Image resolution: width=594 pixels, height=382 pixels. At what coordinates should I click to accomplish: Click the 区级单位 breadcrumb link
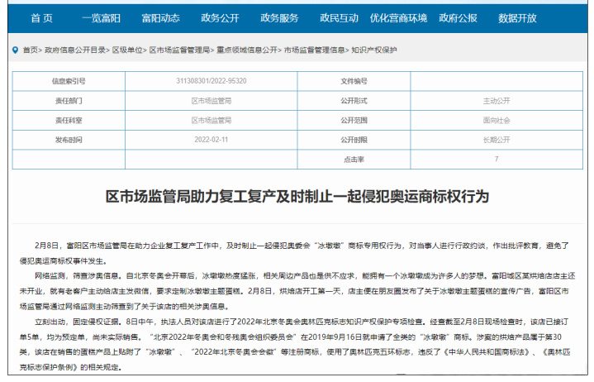point(127,50)
